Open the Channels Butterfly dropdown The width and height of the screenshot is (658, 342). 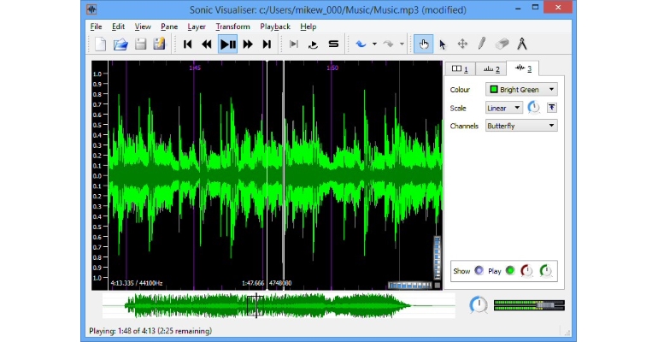[x=521, y=126]
